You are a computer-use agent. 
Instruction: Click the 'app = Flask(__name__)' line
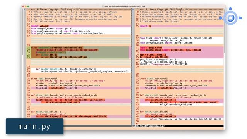153,55
